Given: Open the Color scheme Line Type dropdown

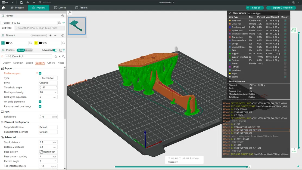Looking at the screenshot, I should point(264,13).
